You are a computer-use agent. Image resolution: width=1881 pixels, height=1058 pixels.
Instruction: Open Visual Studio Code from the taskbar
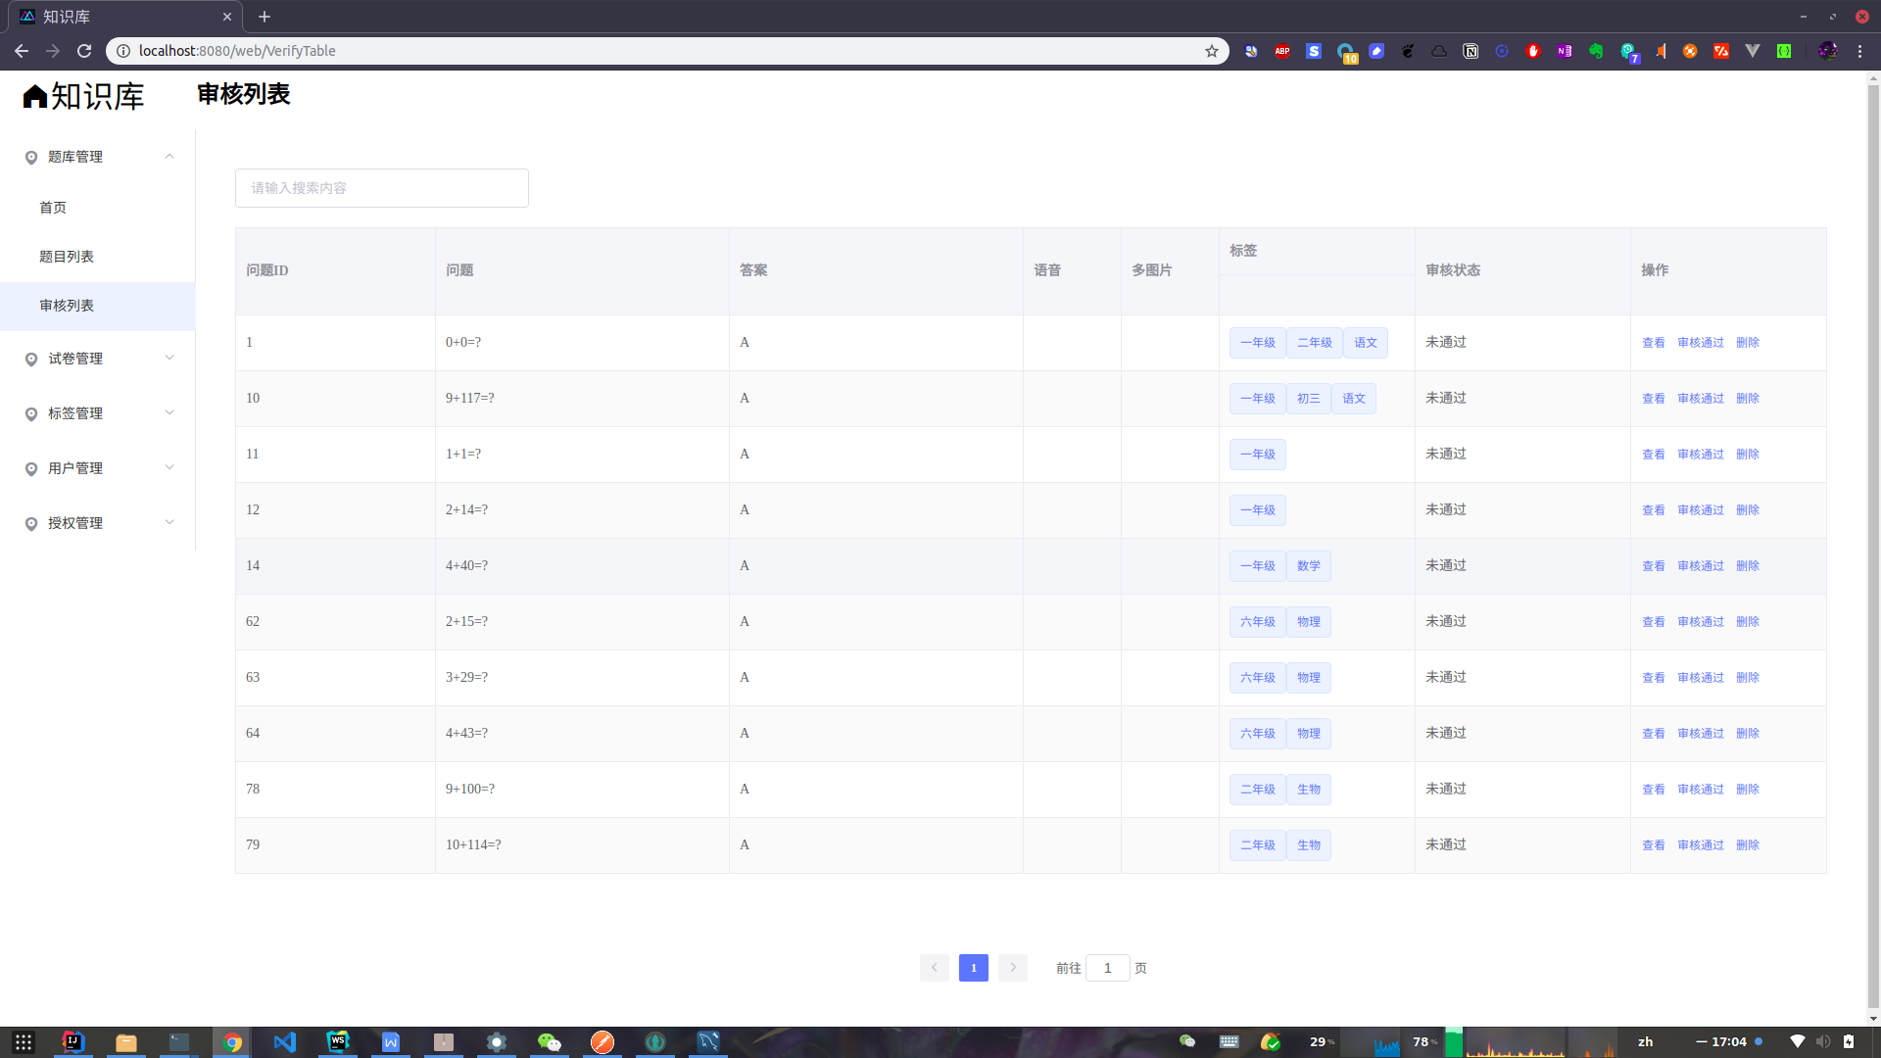click(285, 1041)
